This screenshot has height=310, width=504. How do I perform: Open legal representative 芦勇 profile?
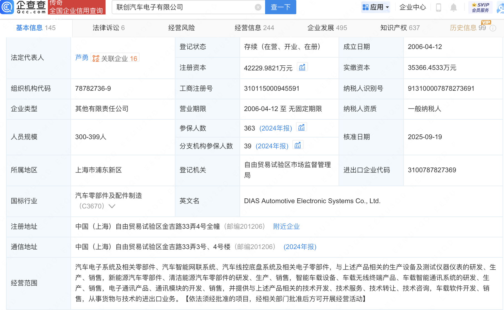82,58
